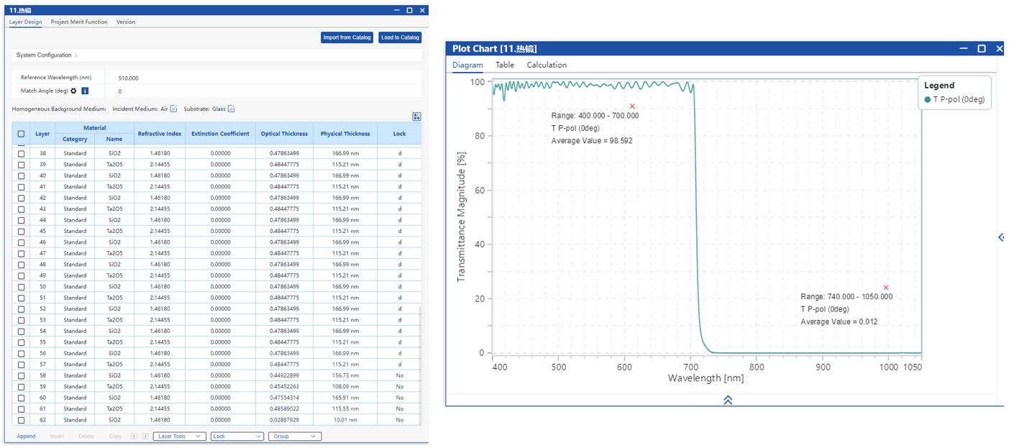Open the Match Angle info icon
Screen dimensions: 1009x448
coord(85,91)
